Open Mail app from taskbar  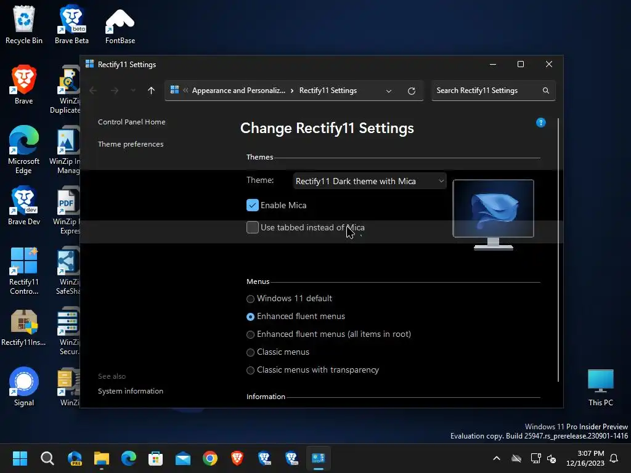pos(182,458)
